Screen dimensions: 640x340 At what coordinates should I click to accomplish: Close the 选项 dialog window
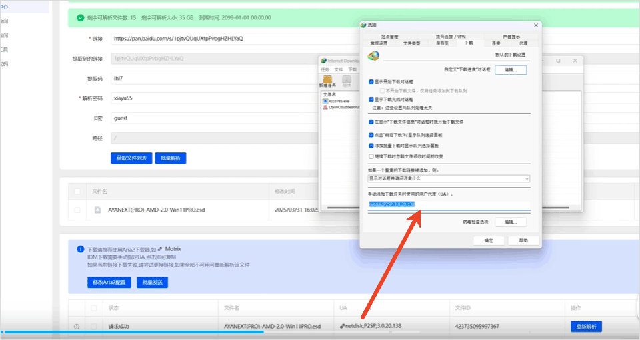click(535, 25)
